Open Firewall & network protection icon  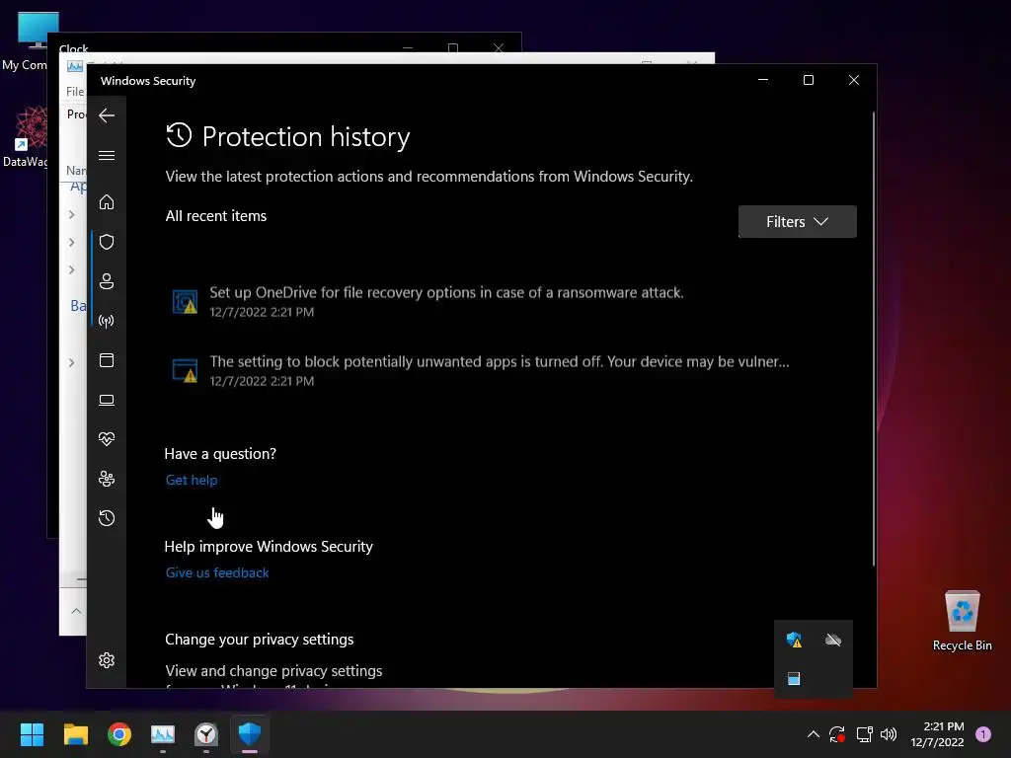point(107,321)
